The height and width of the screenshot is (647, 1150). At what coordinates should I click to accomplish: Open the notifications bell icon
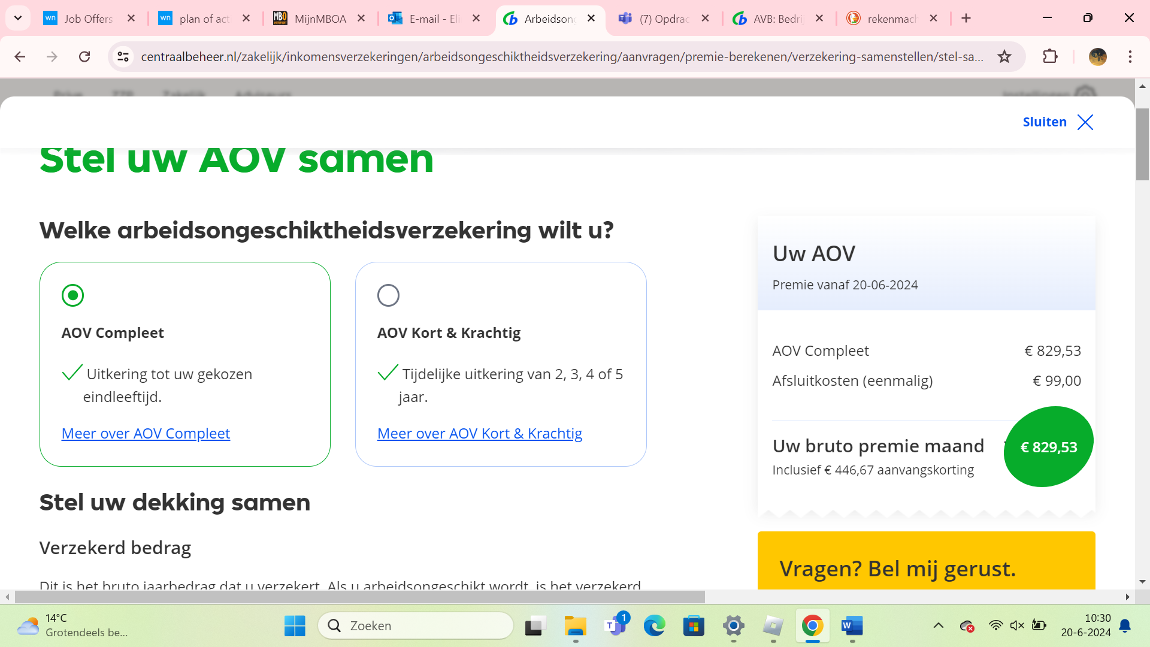[1125, 626]
